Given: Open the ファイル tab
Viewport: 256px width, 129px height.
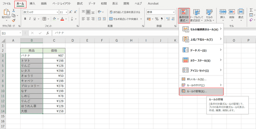Looking at the screenshot, I should pos(6,3).
